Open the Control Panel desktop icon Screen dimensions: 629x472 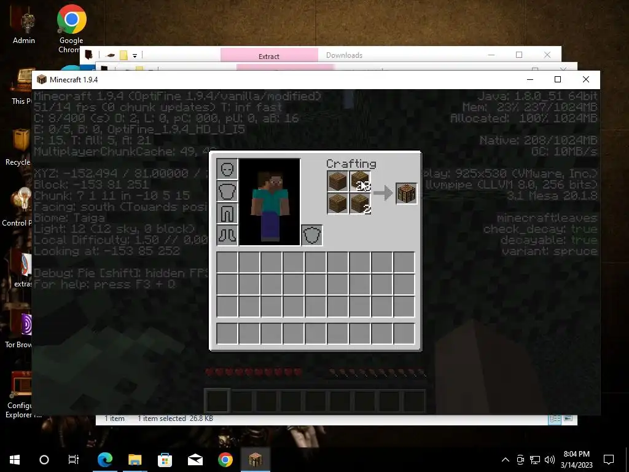[x=17, y=208]
